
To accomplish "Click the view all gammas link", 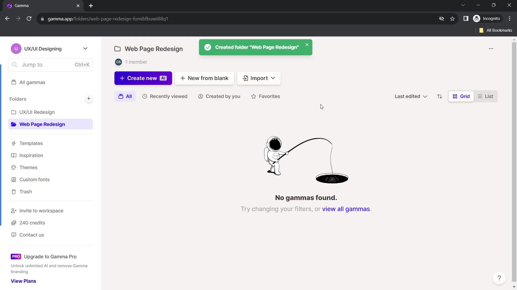I will click(346, 209).
